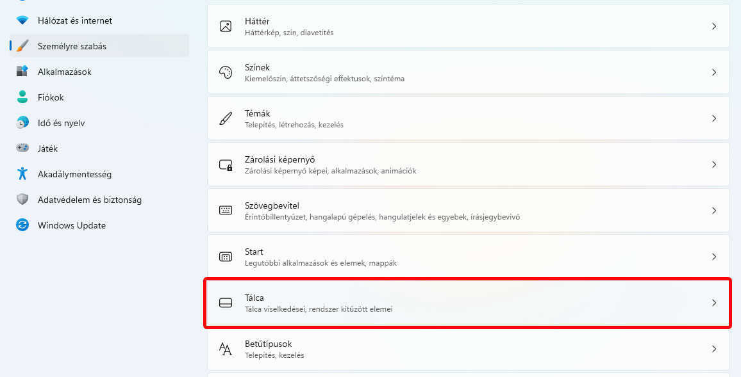This screenshot has height=377, width=741.
Task: Click the Színek palette icon
Action: 226,73
